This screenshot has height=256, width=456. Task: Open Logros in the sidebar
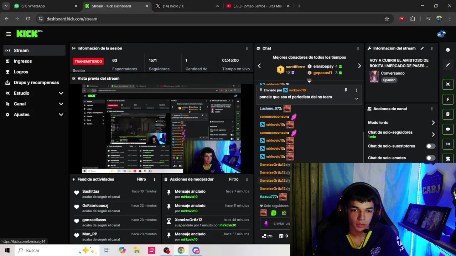point(35,72)
